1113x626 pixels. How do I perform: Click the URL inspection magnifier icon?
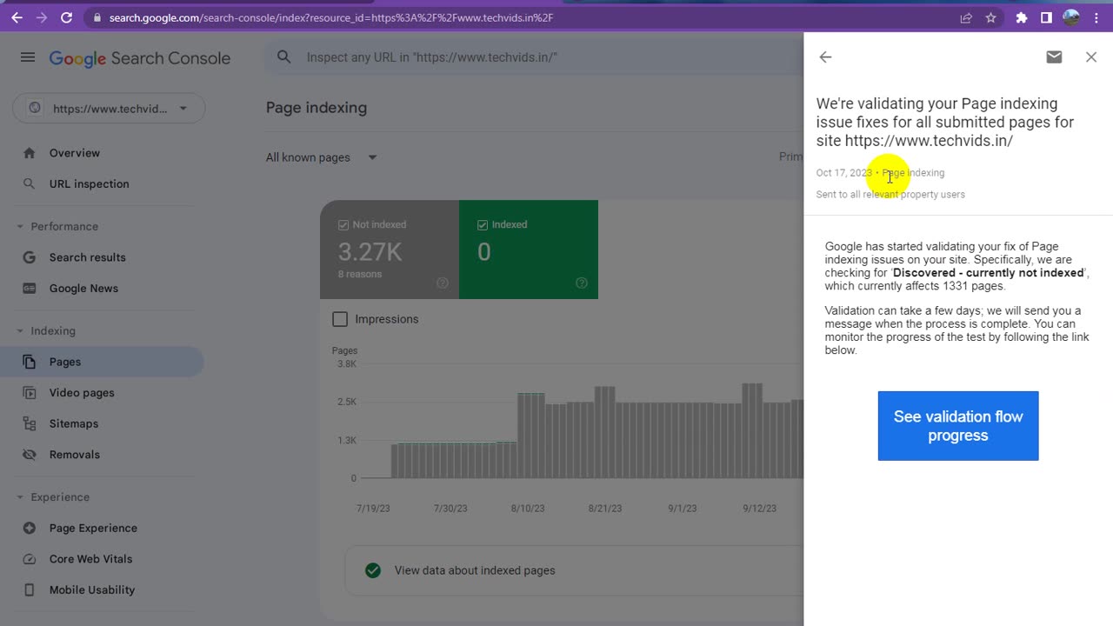tap(30, 184)
